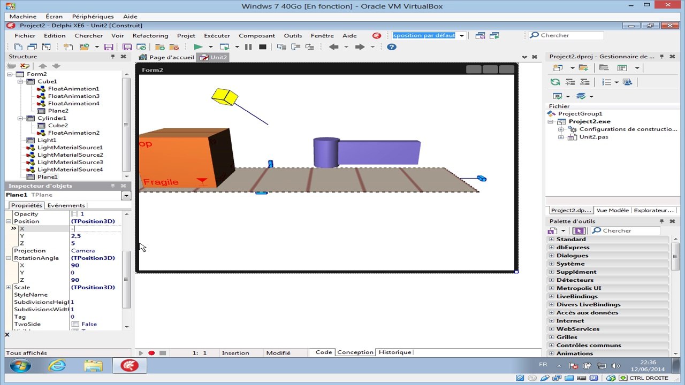
Task: Expand the Scale property
Action: [x=9, y=288]
